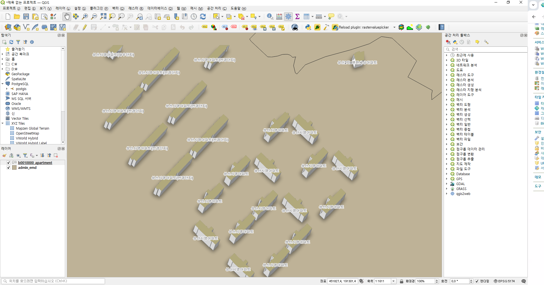Open the Temporal Controller clock icon
Image resolution: width=544 pixels, height=285 pixels.
(194, 16)
